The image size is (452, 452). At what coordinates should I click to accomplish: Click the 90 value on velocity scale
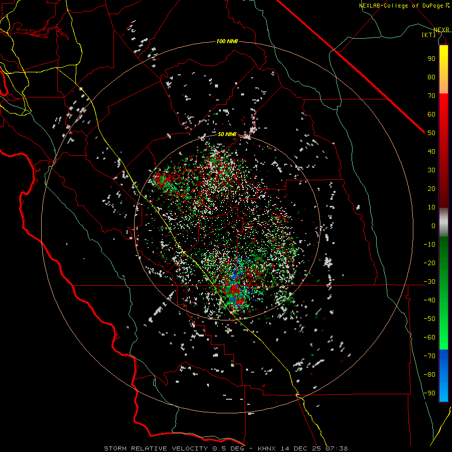431,59
